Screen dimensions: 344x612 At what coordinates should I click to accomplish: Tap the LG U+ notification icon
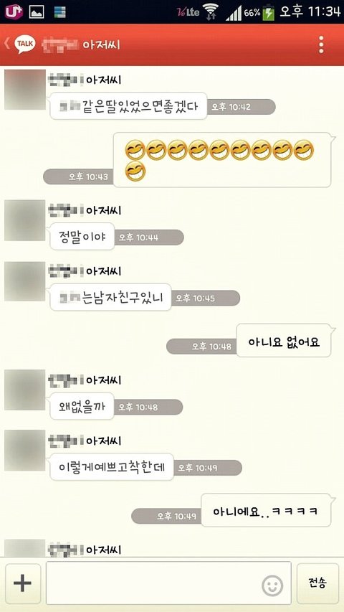[x=14, y=11]
